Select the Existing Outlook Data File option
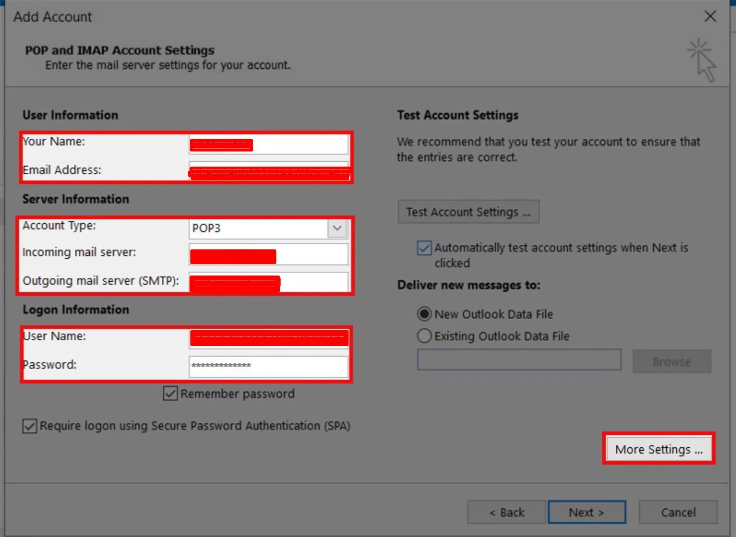The image size is (736, 537). [424, 335]
